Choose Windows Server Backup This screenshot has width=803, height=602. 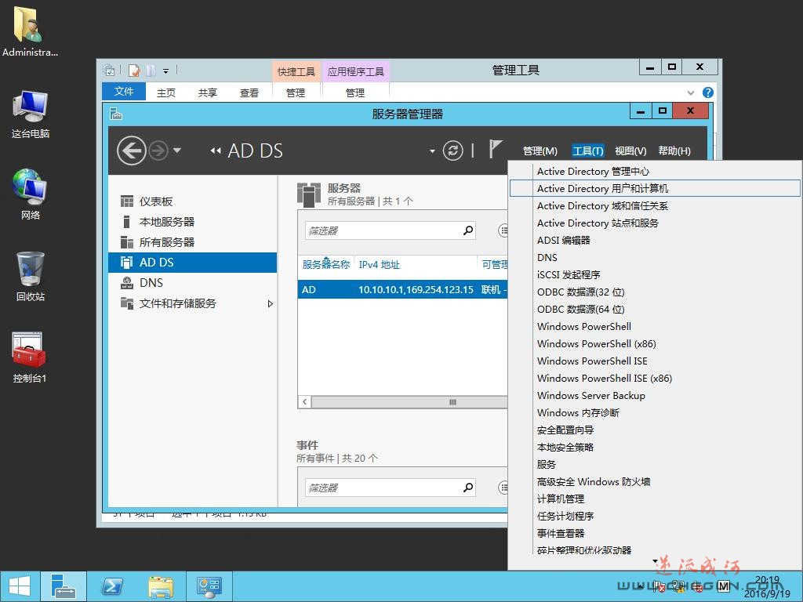[x=655, y=395]
